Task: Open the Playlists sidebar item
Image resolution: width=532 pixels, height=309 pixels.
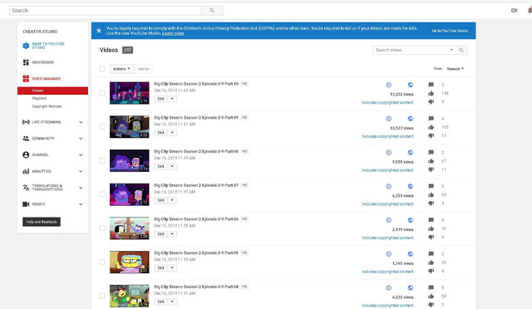Action: (x=39, y=98)
